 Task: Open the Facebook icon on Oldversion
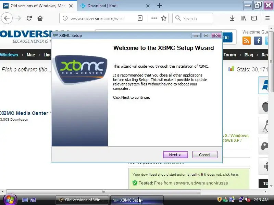[258, 41]
